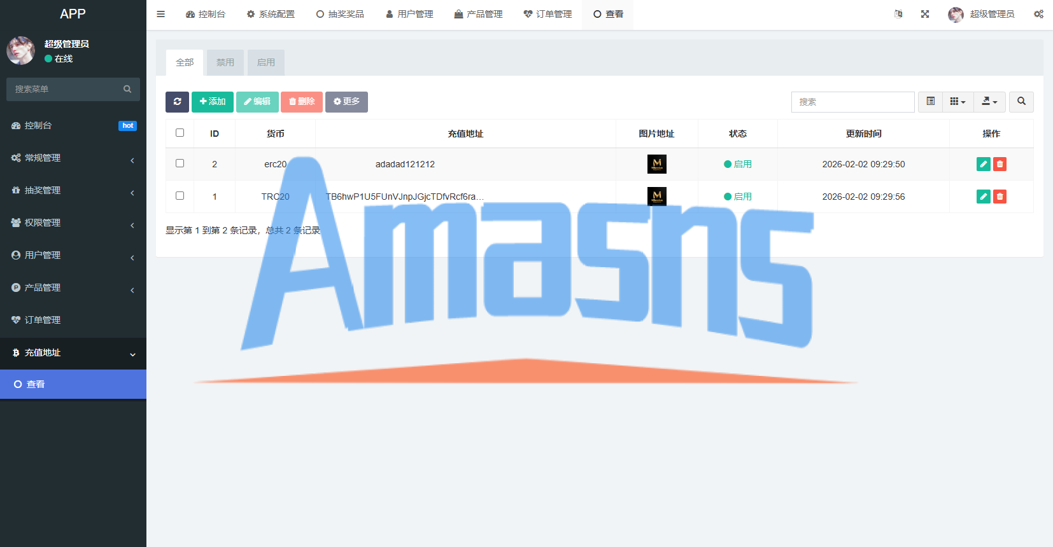Screen dimensions: 1053x547
Task: Open the erc20 row image thumbnail
Action: point(657,164)
